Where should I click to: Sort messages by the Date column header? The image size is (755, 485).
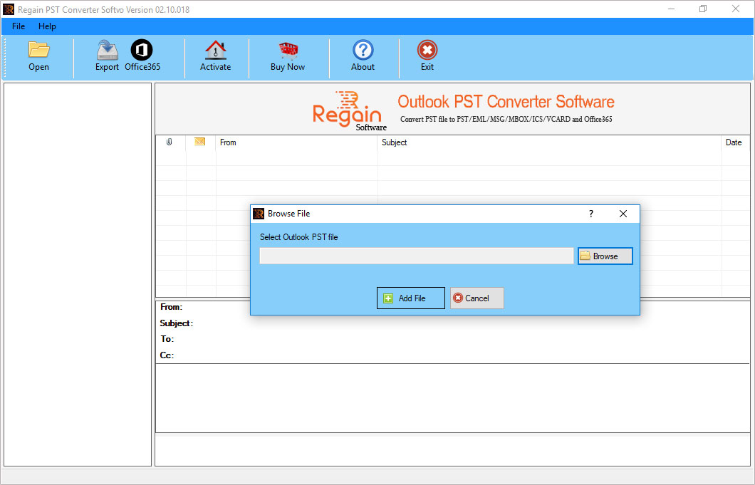[734, 142]
